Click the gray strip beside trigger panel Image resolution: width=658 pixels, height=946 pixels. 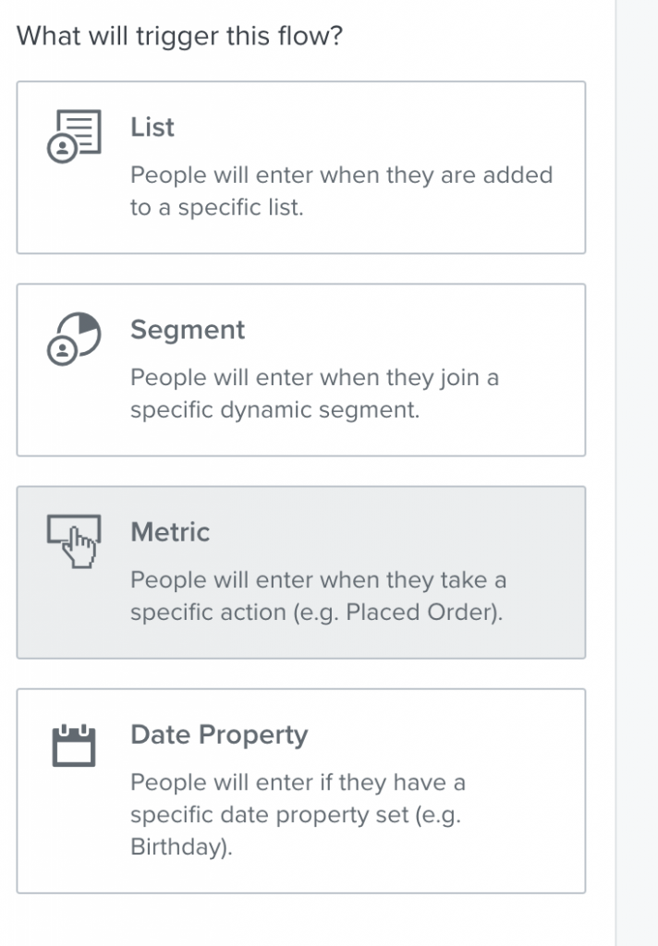coord(637,473)
